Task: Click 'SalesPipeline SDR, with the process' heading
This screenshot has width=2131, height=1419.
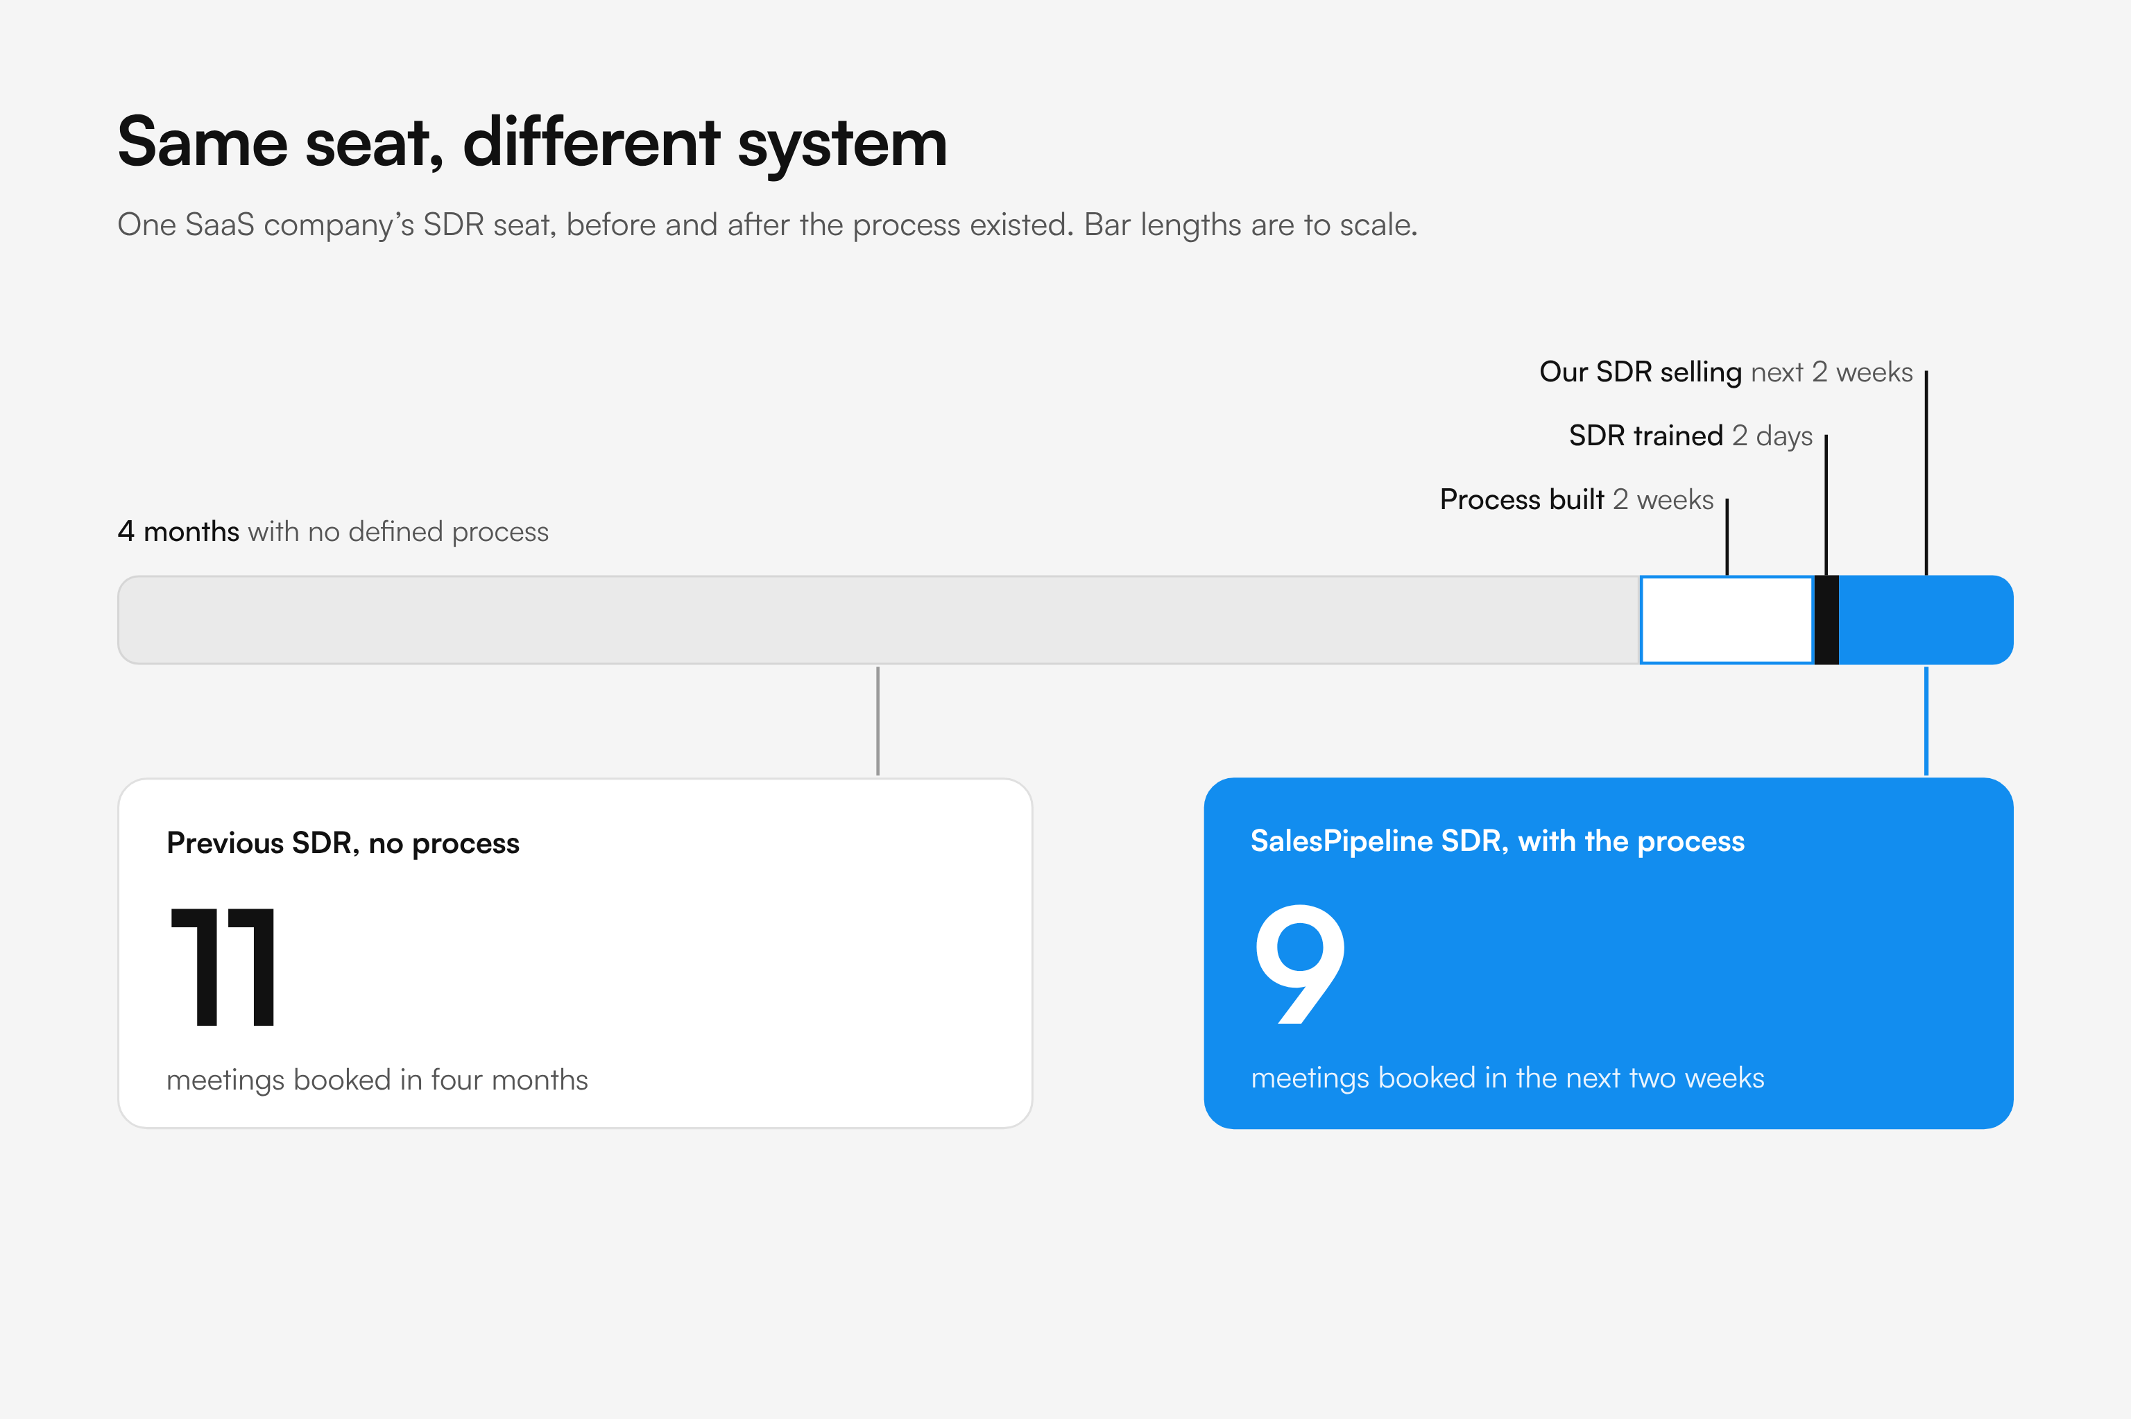Action: coord(1498,842)
